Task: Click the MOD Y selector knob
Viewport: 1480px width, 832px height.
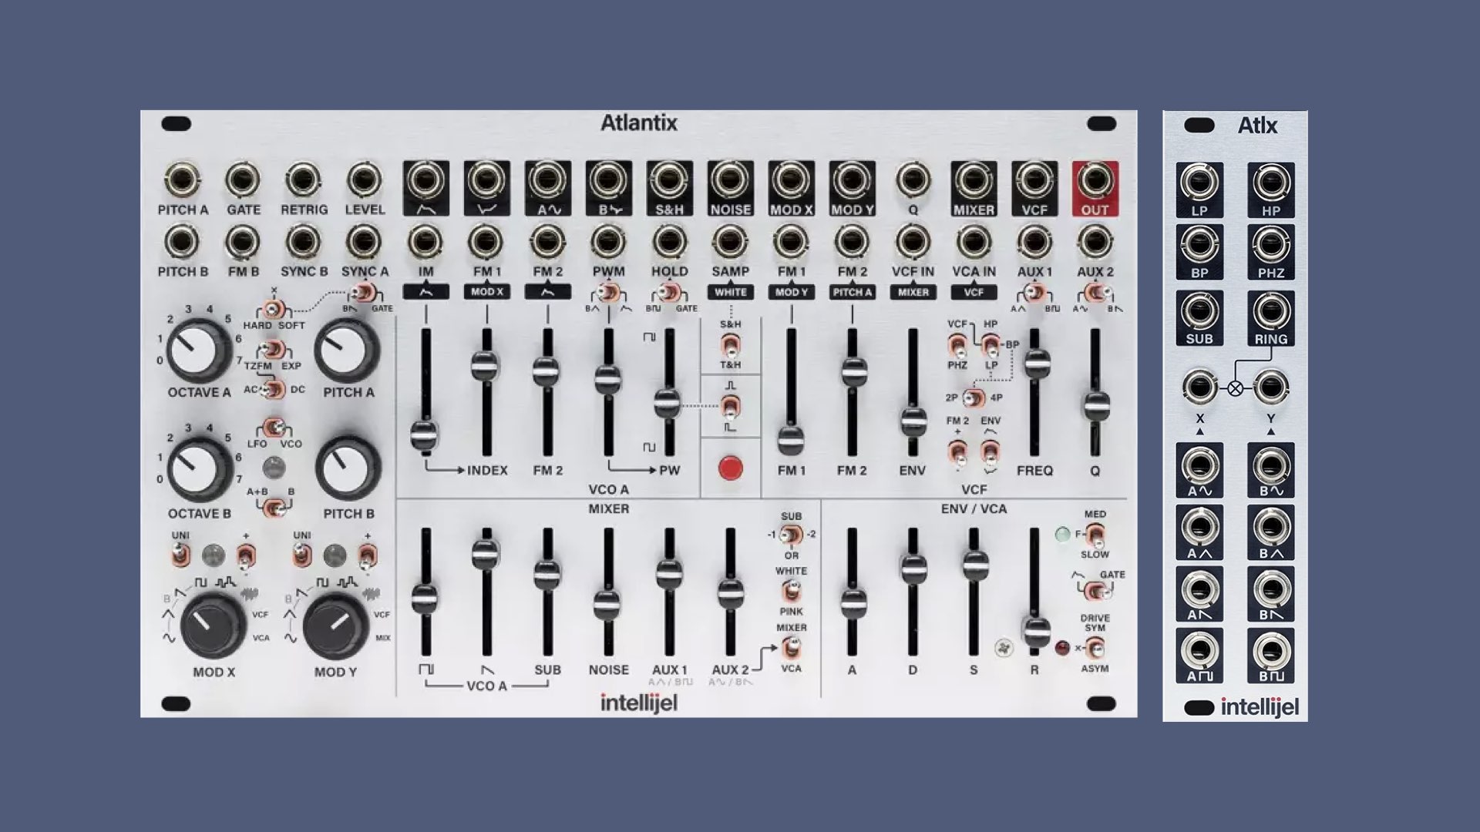Action: click(x=335, y=626)
